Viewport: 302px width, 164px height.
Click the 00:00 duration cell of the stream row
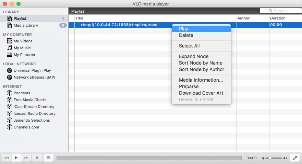tap(276, 25)
